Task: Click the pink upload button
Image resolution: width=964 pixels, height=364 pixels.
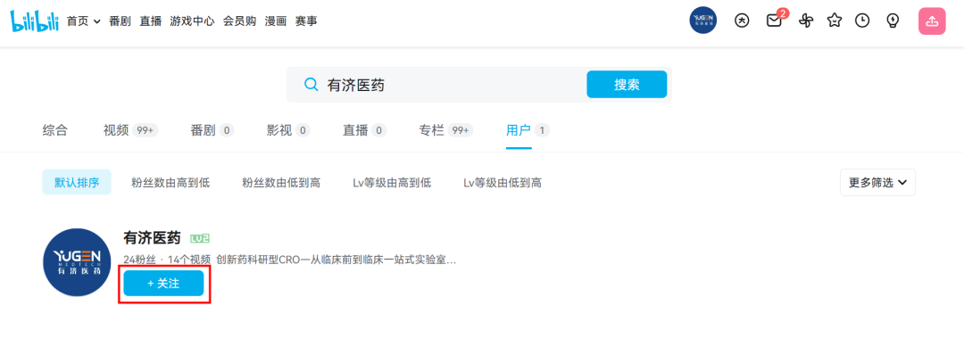Action: coord(931,21)
